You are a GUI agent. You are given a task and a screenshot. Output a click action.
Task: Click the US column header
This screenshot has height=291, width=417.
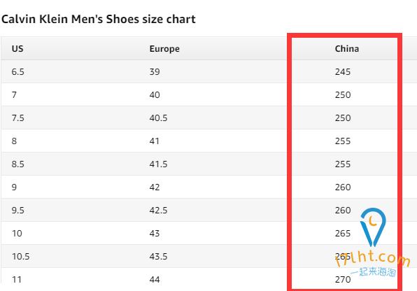(x=17, y=49)
